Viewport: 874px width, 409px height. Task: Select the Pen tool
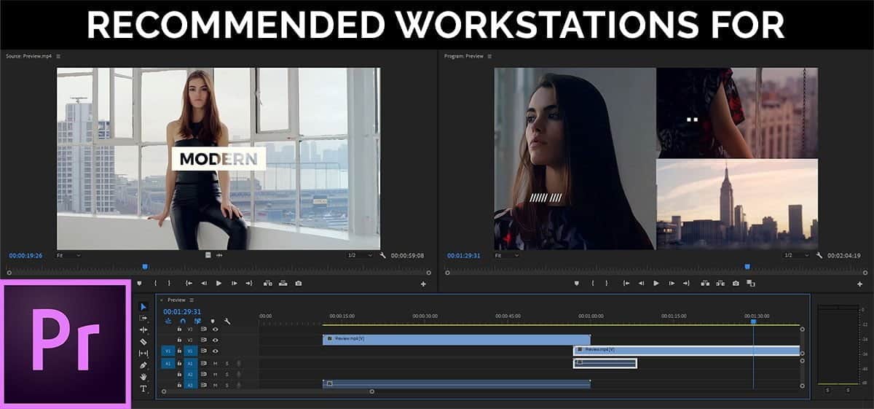143,365
